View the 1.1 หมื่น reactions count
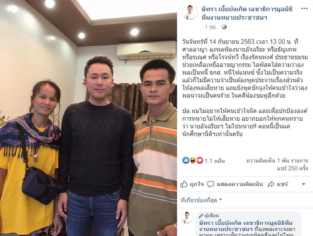Image resolution: width=313 pixels, height=236 pixels. click(215, 161)
